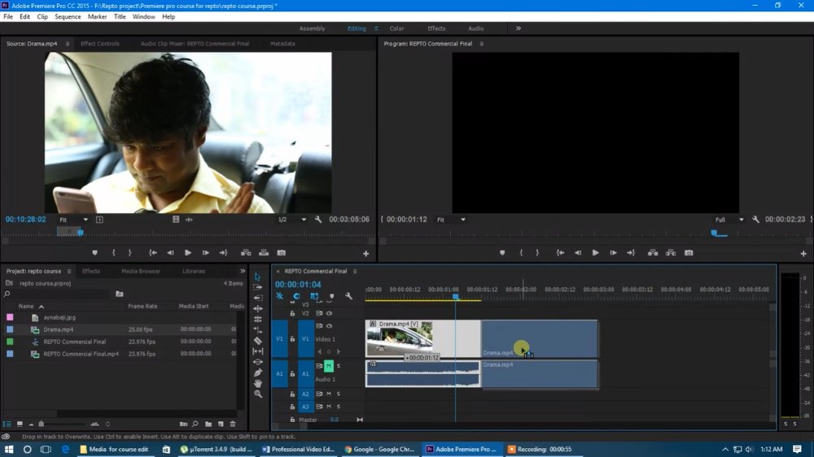Mute the A2 audio track
814x457 pixels.
pos(329,394)
